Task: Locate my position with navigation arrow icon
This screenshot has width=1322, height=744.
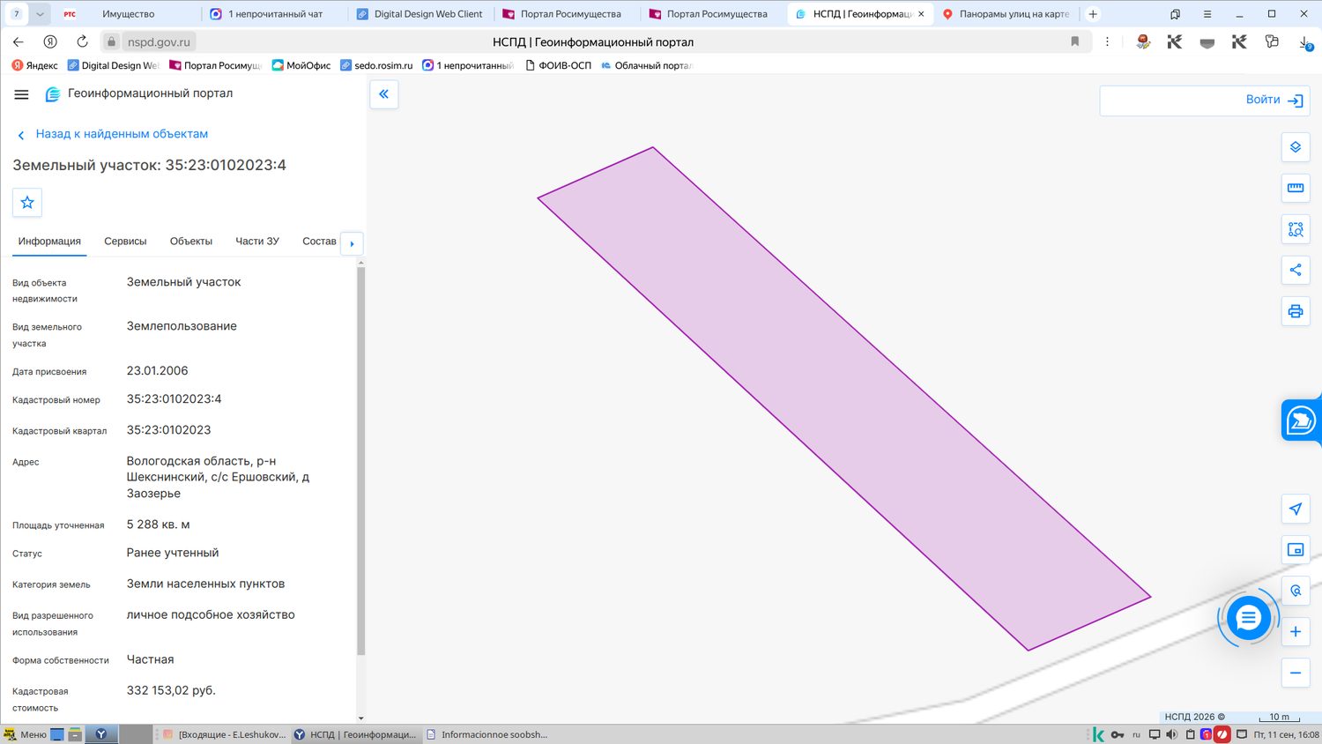Action: coord(1295,509)
